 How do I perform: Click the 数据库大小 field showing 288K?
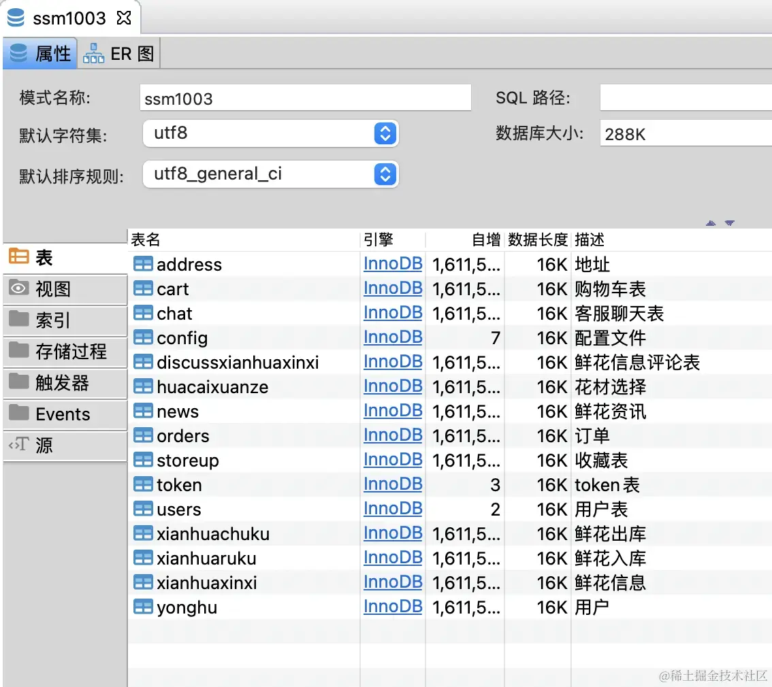tap(686, 134)
